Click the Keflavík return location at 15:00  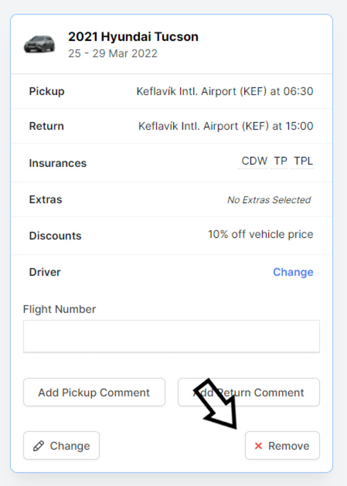point(226,126)
